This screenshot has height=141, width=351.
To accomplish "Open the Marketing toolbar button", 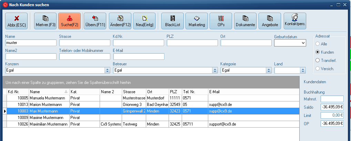I will 197,21.
